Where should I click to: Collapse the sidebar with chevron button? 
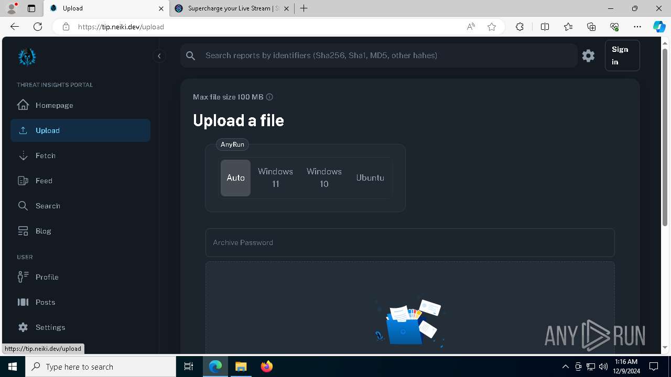[x=159, y=56]
